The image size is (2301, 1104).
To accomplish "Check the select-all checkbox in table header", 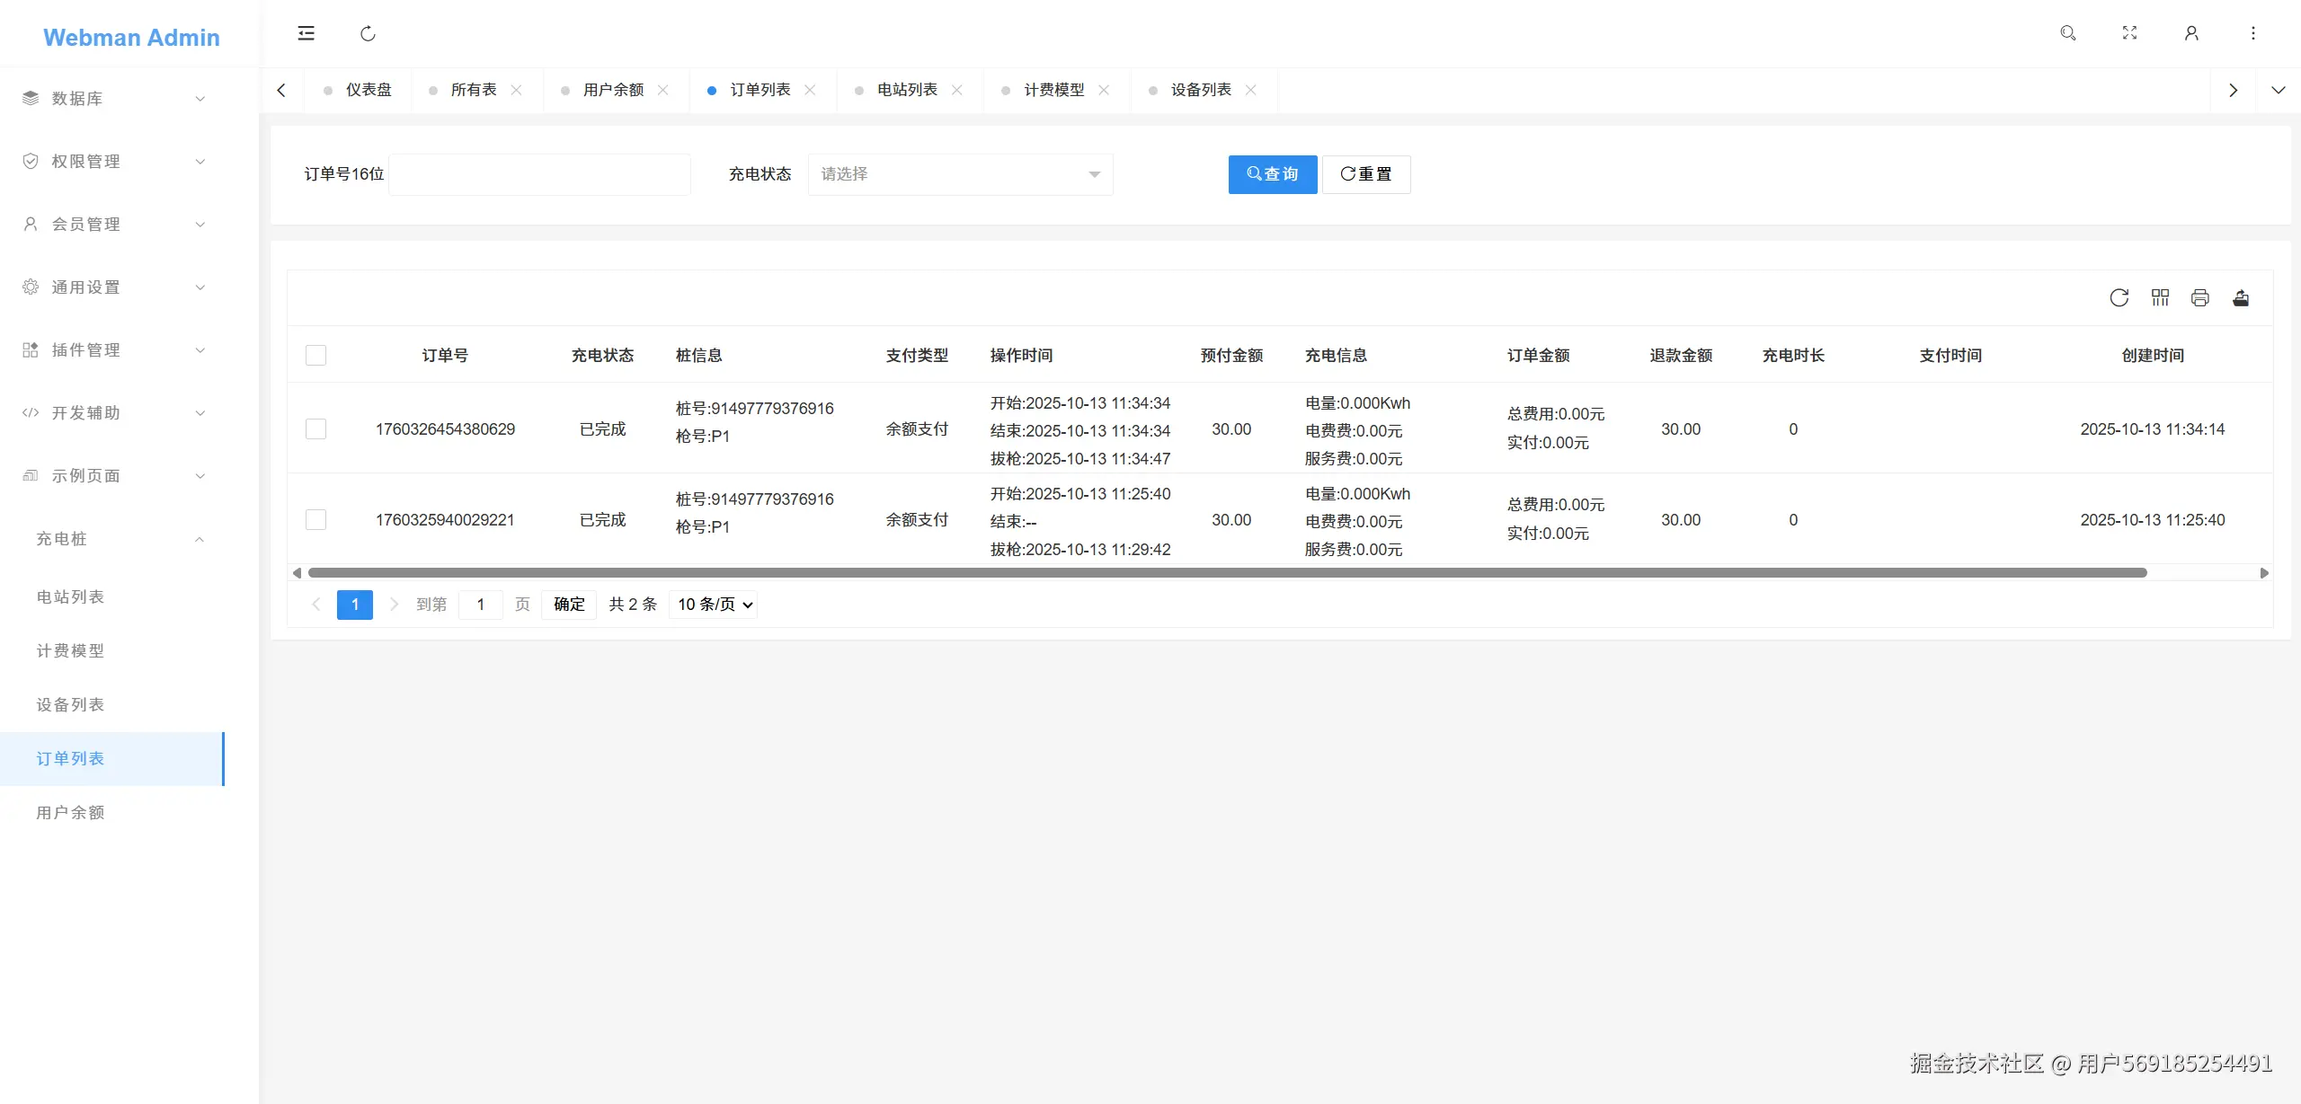I will pyautogui.click(x=315, y=355).
